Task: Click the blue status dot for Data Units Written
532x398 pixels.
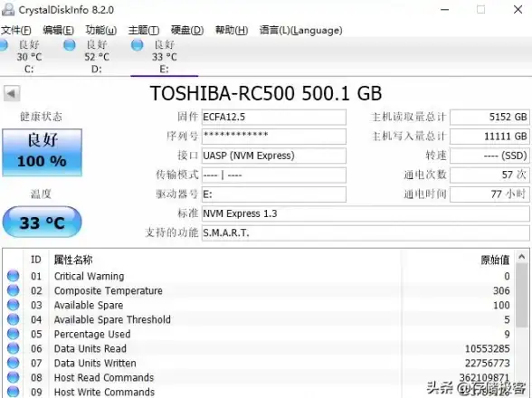Action: [14, 363]
